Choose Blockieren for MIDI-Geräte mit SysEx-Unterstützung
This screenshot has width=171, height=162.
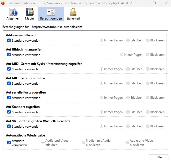148,69
